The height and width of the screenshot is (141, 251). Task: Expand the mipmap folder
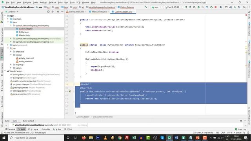pyautogui.click(x=11, y=65)
